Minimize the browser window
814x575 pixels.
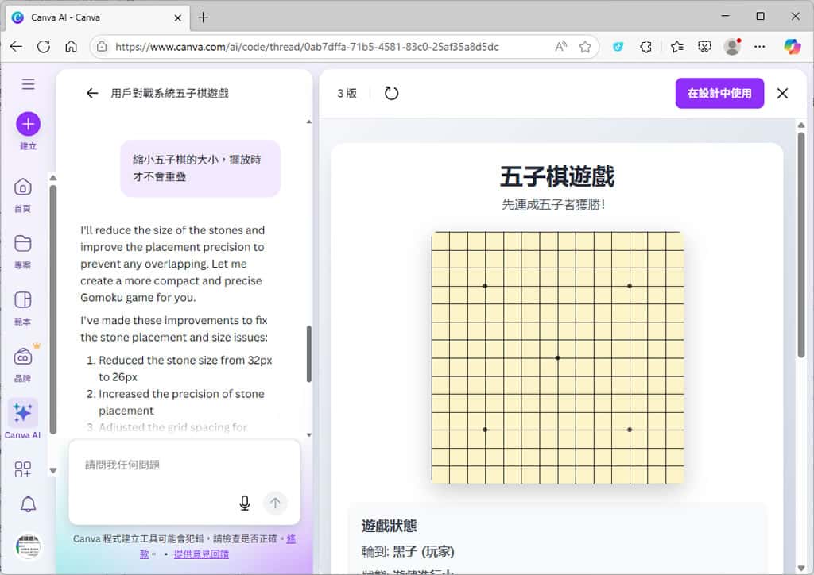coord(725,16)
